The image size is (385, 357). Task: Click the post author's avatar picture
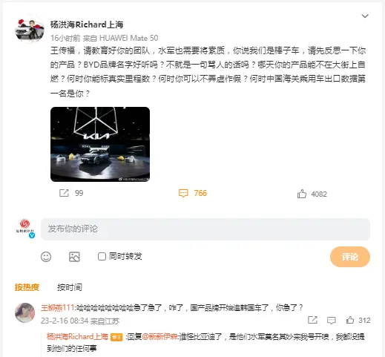30,30
